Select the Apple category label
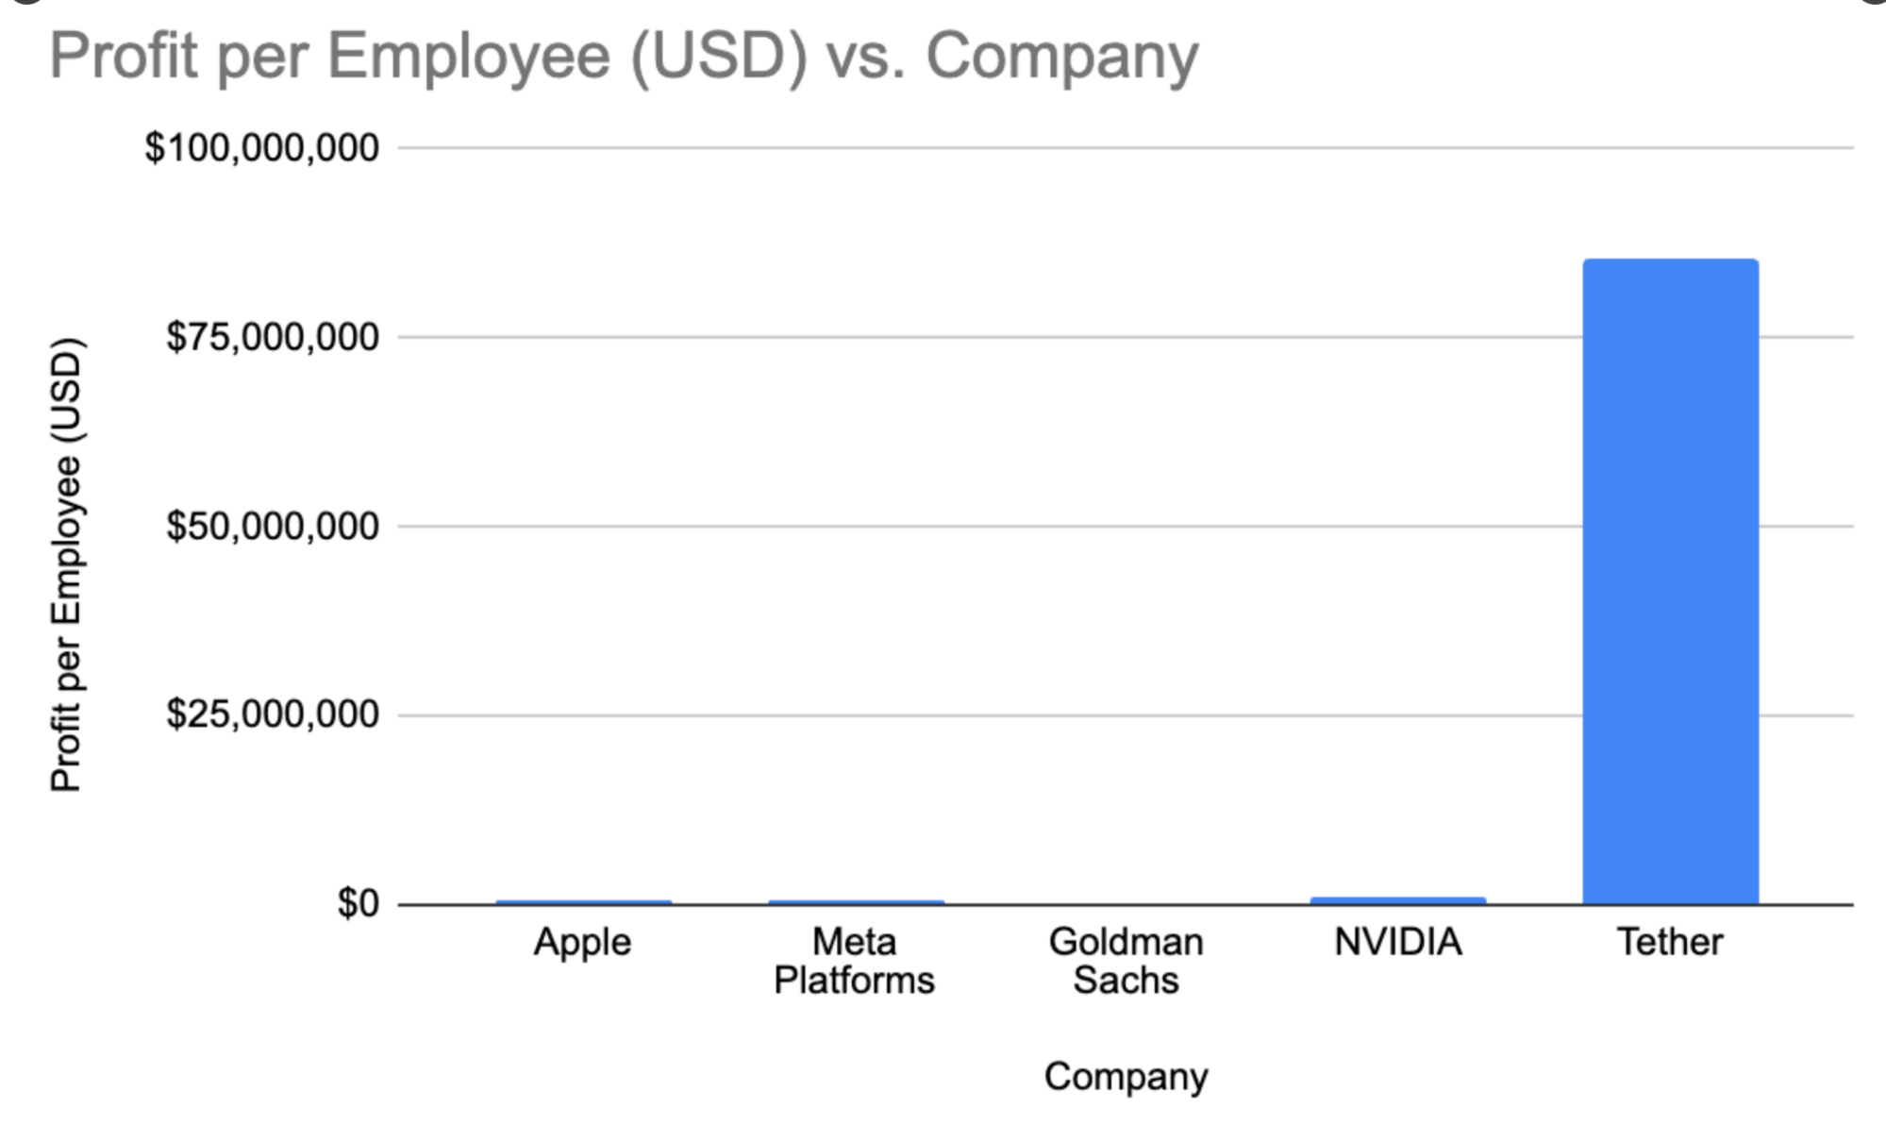This screenshot has width=1886, height=1142. pyautogui.click(x=582, y=942)
